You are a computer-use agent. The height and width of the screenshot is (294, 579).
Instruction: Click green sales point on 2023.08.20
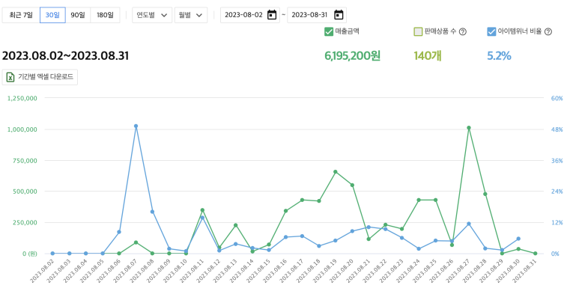(352, 185)
